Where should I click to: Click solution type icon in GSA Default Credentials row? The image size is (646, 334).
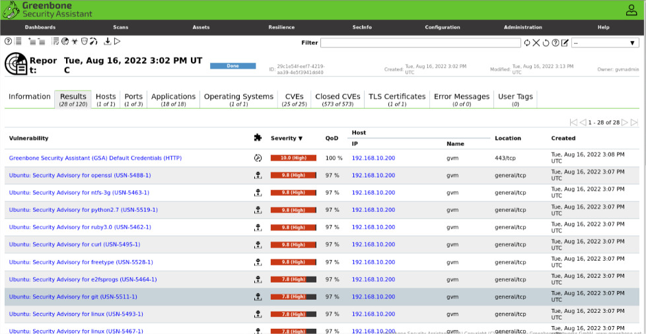[x=258, y=158]
